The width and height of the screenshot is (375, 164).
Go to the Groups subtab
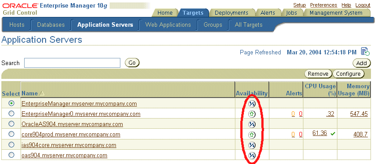point(213,25)
